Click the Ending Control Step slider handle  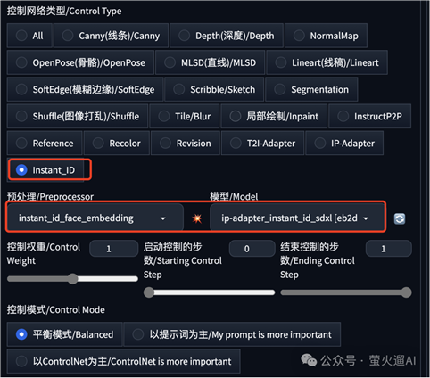pos(406,292)
